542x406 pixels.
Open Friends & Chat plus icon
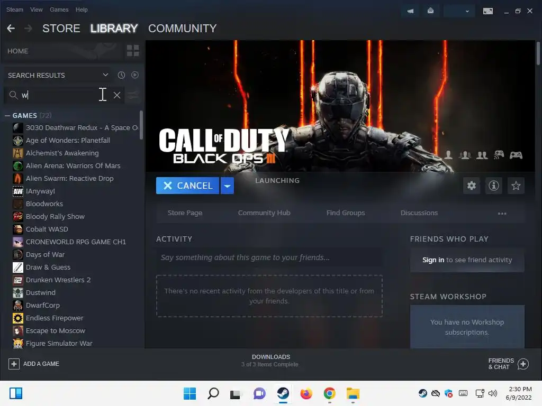[x=523, y=364]
